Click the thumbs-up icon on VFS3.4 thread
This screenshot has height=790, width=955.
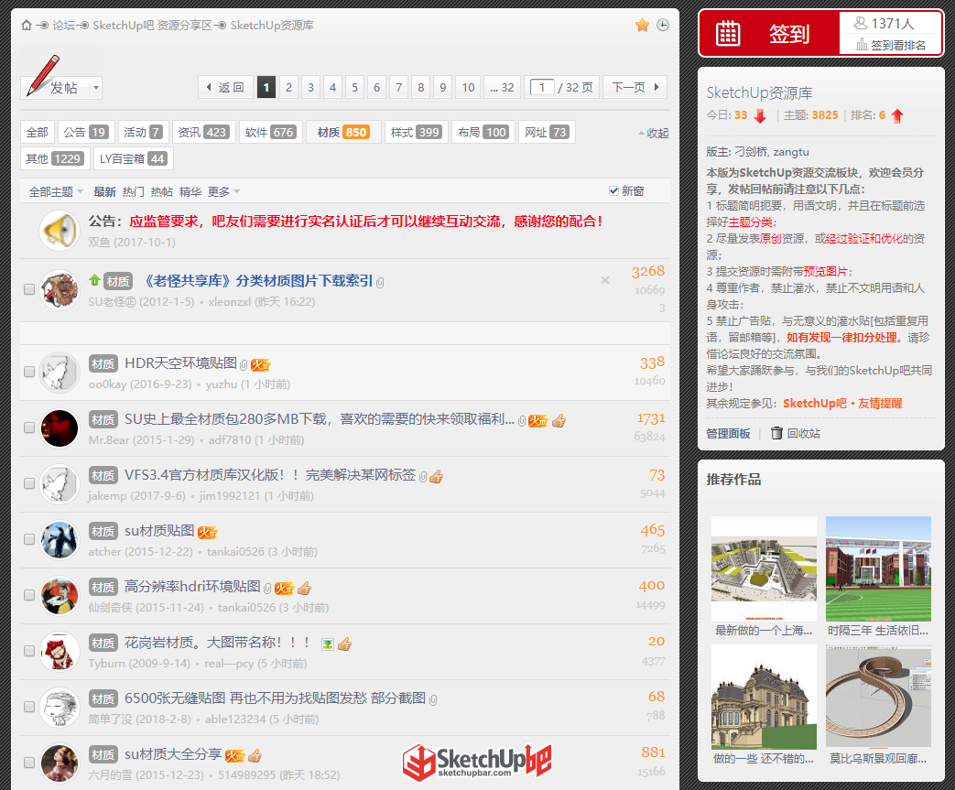click(x=436, y=476)
